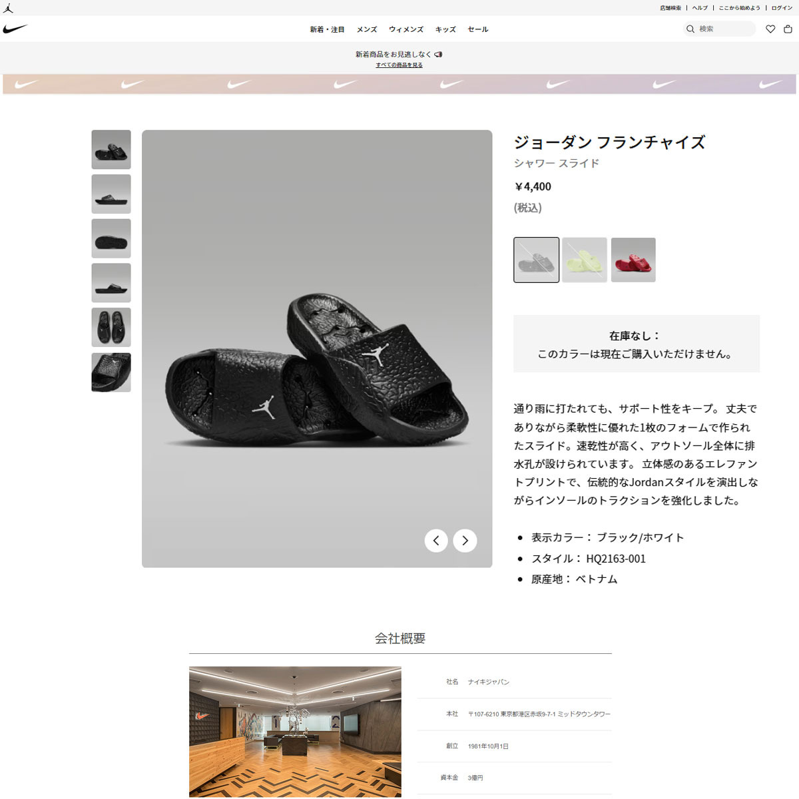Click すべての商品を見る link
Screen dimensions: 799x799
tap(399, 65)
